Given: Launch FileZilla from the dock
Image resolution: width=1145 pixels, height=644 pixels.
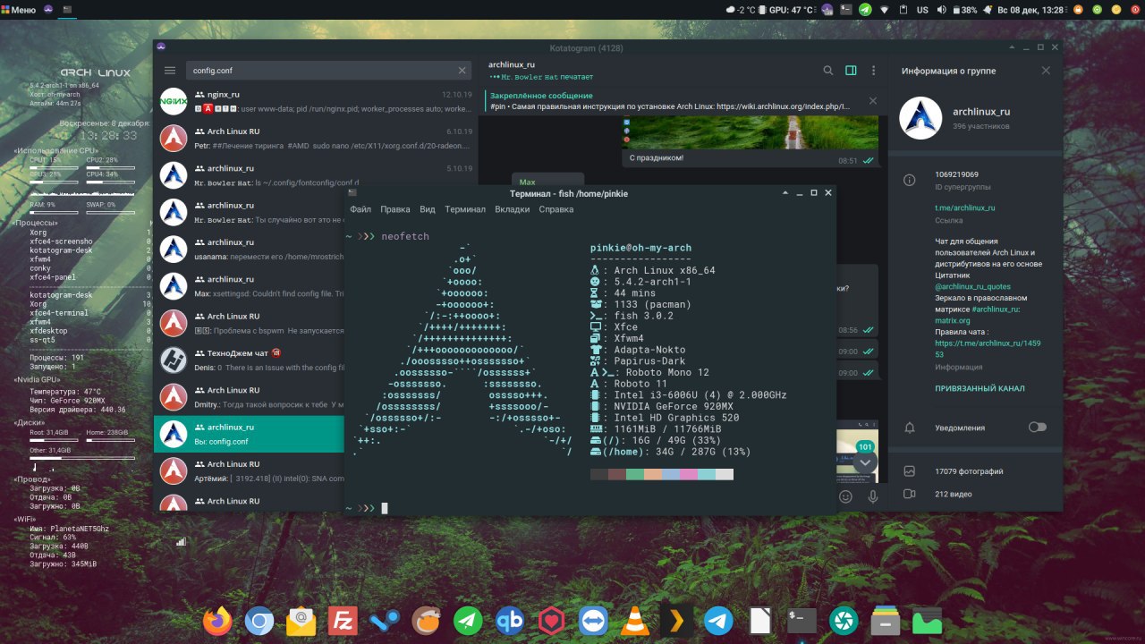Looking at the screenshot, I should coord(343,620).
